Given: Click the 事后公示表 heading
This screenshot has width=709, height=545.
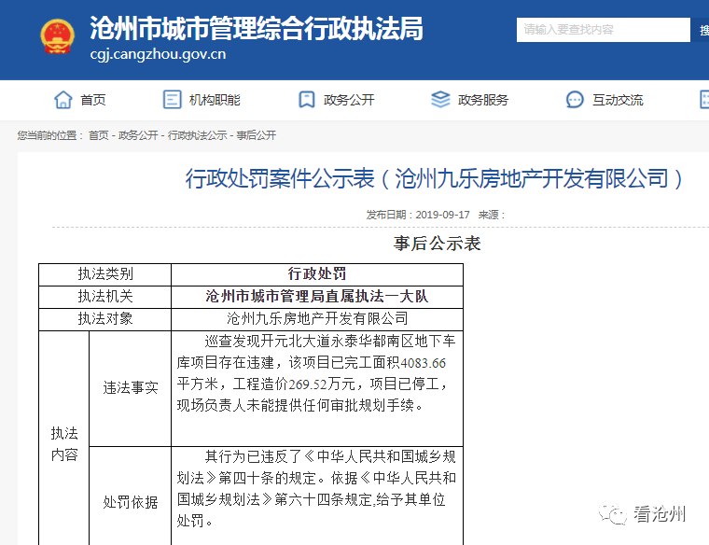Looking at the screenshot, I should tap(437, 244).
